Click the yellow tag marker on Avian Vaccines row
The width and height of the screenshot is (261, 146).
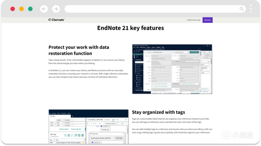[x=83, y=143]
